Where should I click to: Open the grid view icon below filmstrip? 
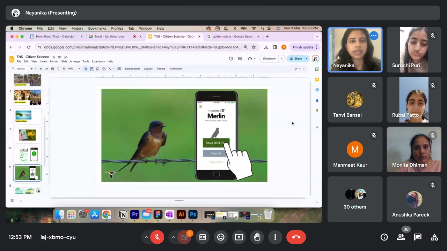pyautogui.click(x=12, y=200)
